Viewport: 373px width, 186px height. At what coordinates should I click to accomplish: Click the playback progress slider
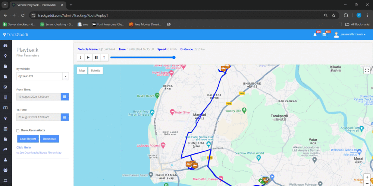tap(142, 57)
